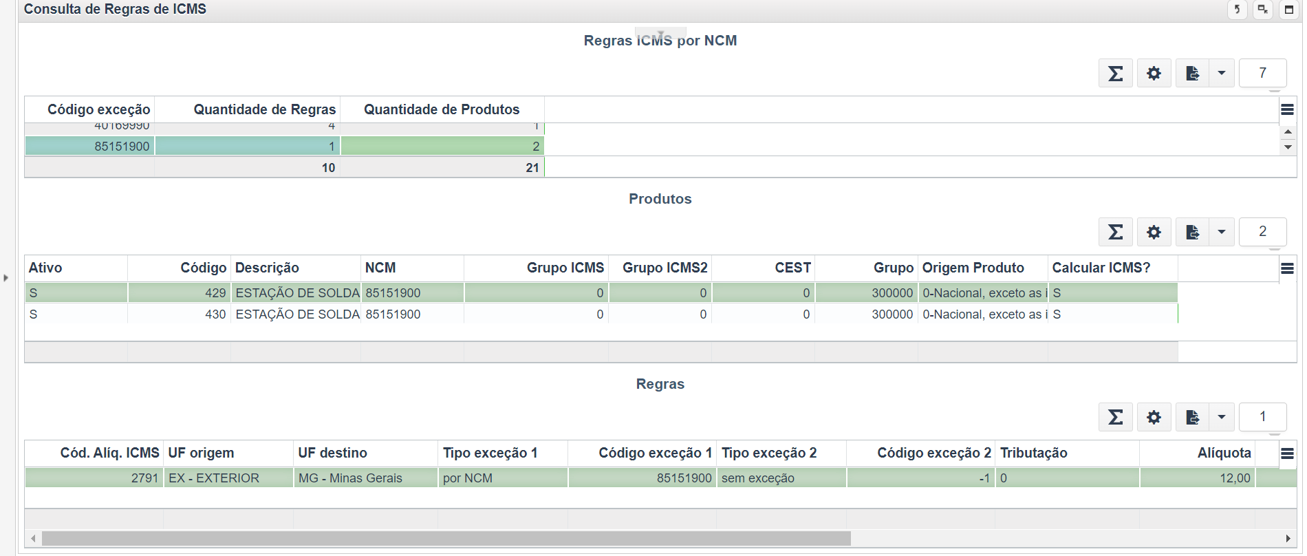Click the Regras horizontal scrollbar thumb
The height and width of the screenshot is (556, 1307).
click(446, 538)
